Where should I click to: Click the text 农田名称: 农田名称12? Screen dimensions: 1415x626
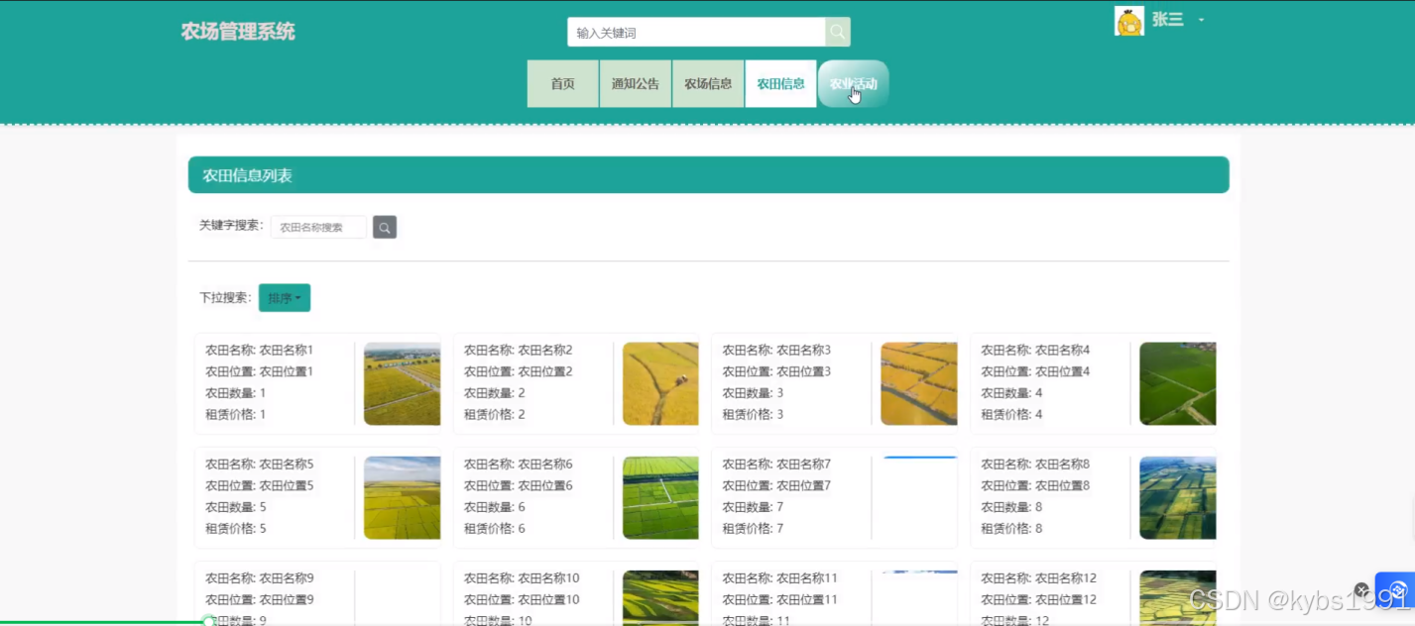tap(1039, 578)
